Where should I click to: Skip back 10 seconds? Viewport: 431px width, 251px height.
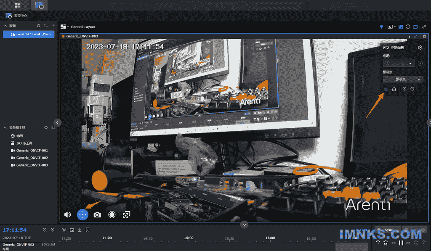click(x=386, y=243)
